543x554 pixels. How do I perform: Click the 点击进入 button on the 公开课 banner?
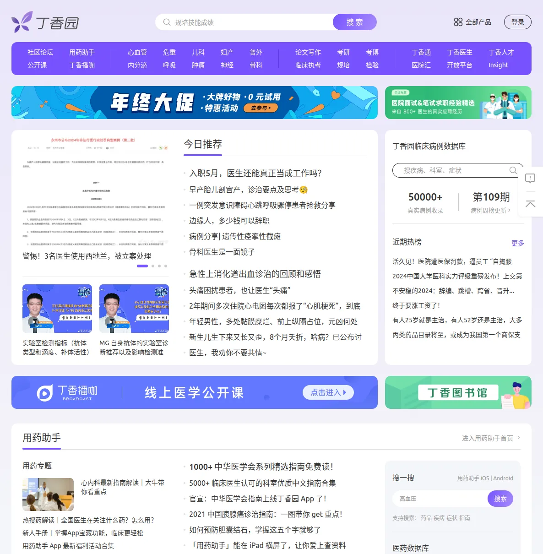tap(328, 392)
